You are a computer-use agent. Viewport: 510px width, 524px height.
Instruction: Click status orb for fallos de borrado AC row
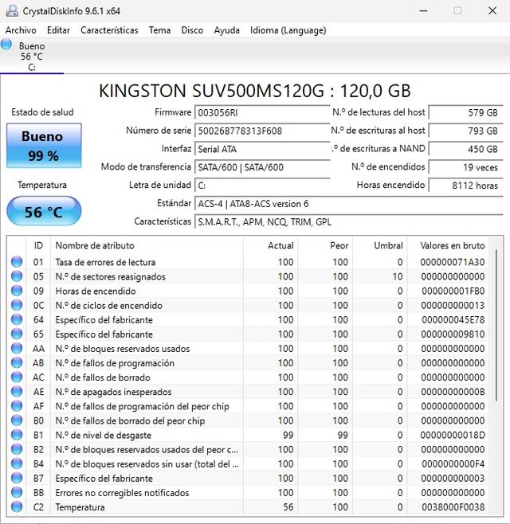coord(17,377)
